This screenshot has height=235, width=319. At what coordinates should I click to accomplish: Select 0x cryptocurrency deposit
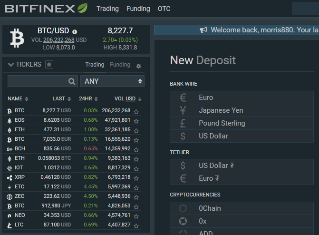242,221
